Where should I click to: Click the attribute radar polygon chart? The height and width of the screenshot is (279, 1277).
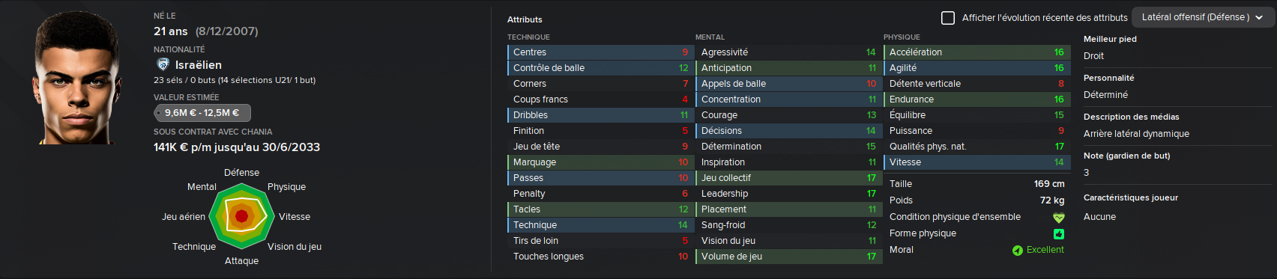click(x=241, y=216)
